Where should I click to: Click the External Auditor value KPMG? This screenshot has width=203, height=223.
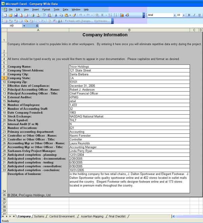tap(129, 97)
